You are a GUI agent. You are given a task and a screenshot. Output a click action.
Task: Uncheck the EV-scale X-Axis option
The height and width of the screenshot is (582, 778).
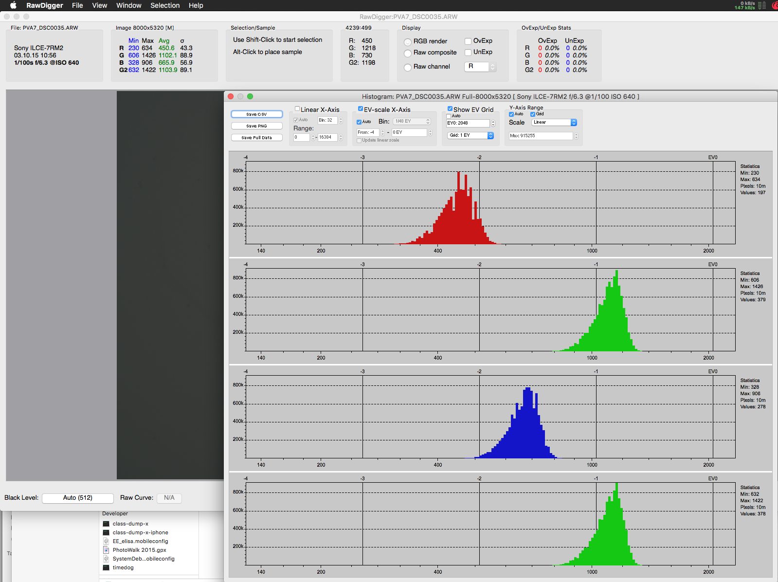click(x=361, y=109)
